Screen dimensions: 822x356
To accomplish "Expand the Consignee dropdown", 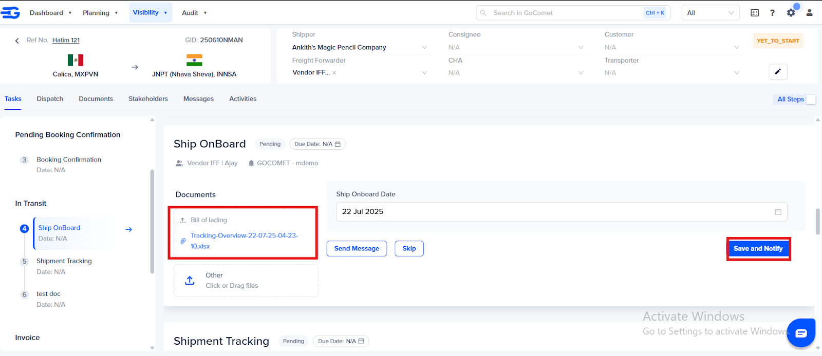I will [x=581, y=48].
